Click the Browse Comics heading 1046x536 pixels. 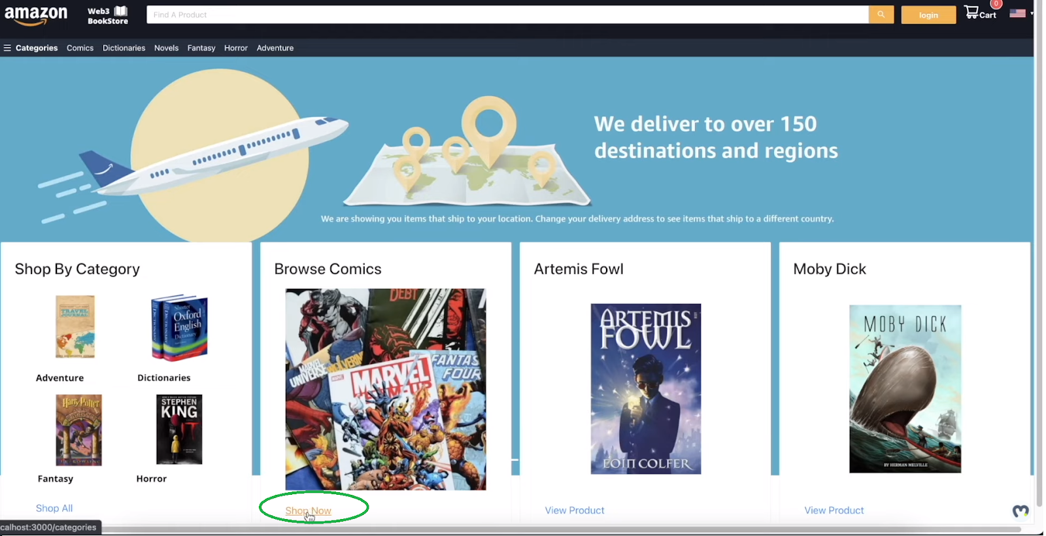click(x=328, y=269)
